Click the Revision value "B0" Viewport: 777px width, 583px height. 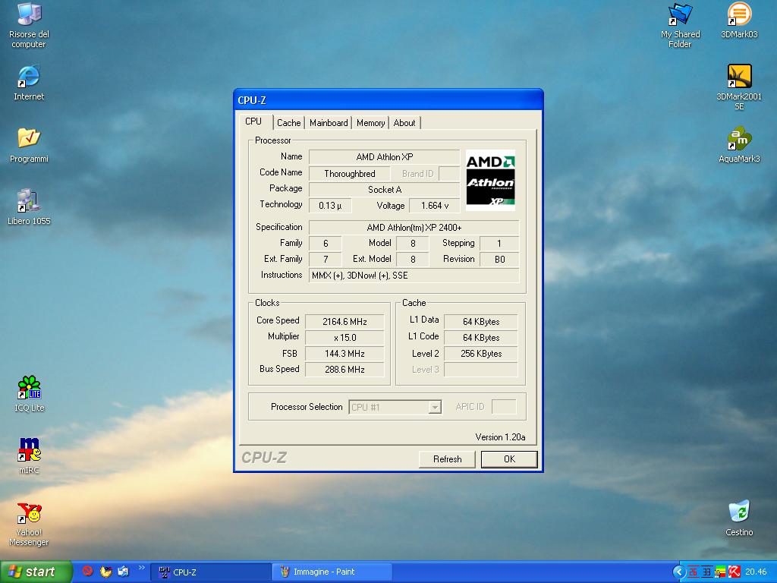point(499,260)
